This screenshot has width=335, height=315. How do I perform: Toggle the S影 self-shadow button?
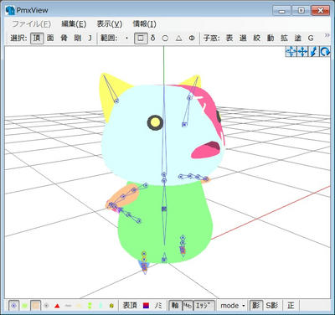pyautogui.click(x=272, y=306)
